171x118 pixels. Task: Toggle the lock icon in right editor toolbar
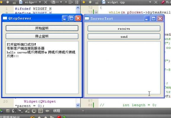97,2
